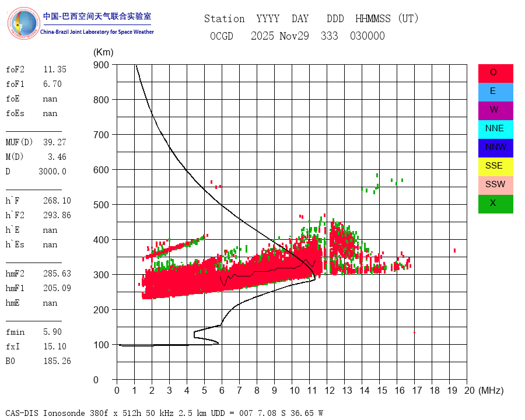Select the hmE nan value
The height and width of the screenshot is (420, 525).
pos(50,303)
